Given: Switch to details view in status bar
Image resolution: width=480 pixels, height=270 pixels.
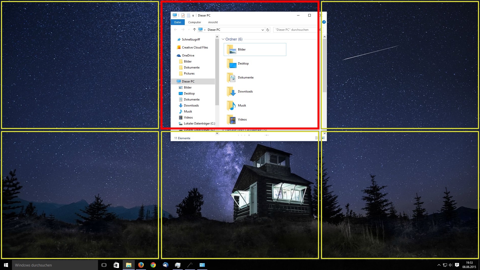Looking at the screenshot, I should [x=317, y=138].
